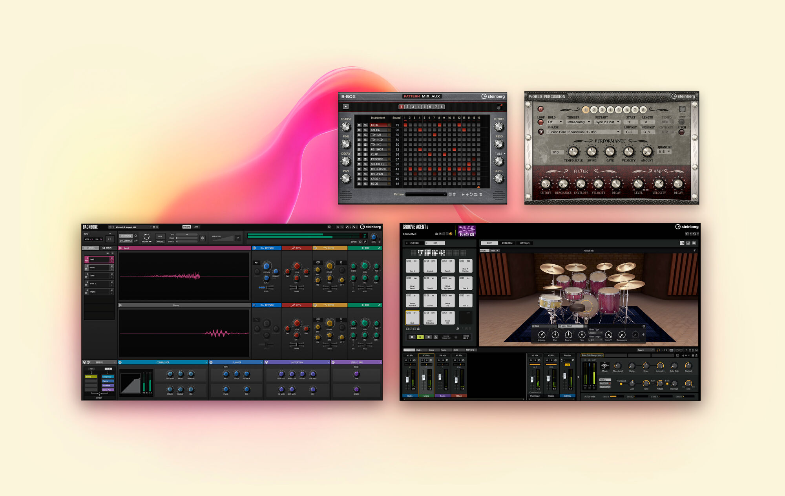The image size is (785, 496).
Task: Click Backbone variation refresh icon
Action: point(237,238)
